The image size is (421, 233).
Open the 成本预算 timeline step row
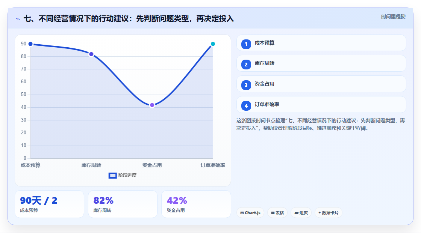pyautogui.click(x=321, y=43)
